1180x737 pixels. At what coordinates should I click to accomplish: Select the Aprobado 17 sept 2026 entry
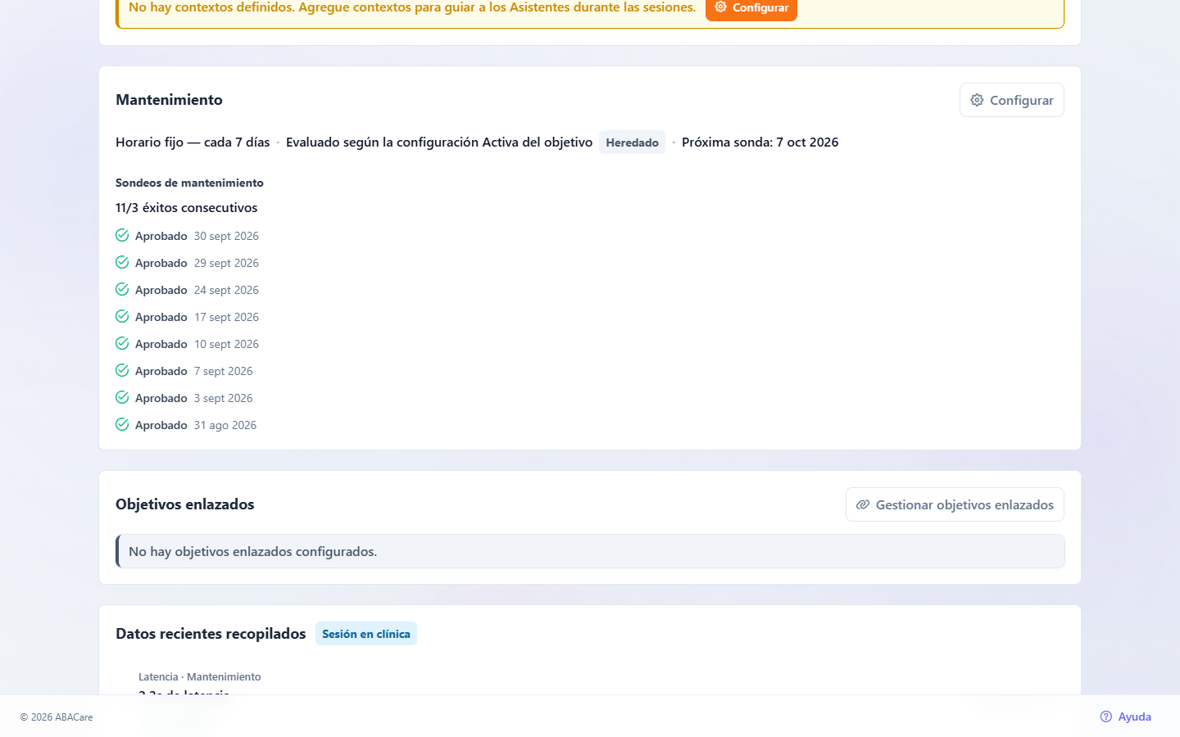187,317
